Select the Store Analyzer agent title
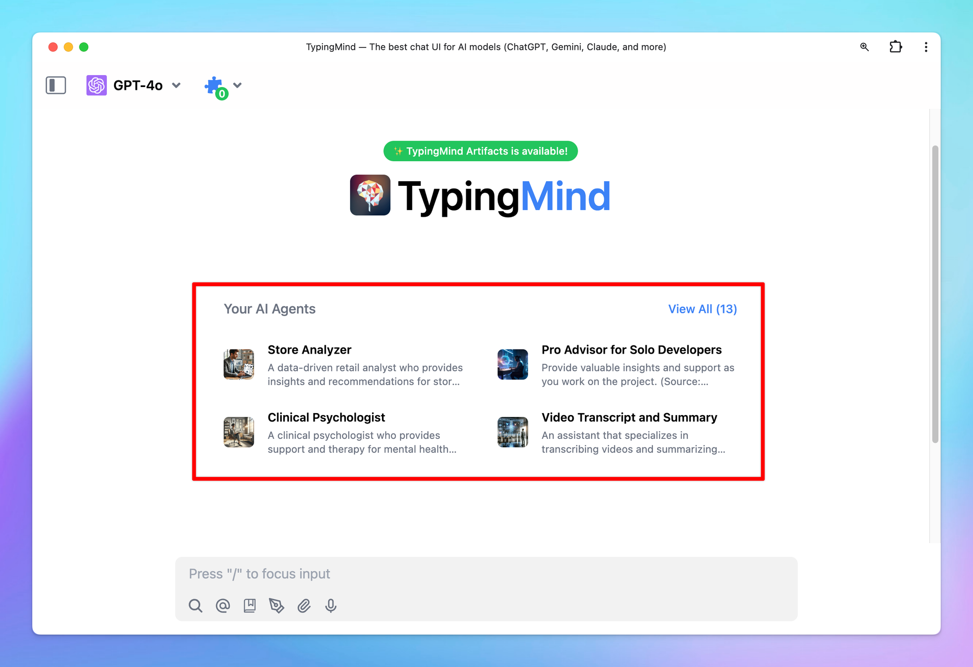973x667 pixels. coord(309,350)
